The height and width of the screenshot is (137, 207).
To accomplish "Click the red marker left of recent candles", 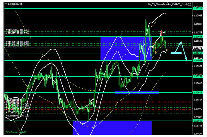I will click(x=154, y=43).
